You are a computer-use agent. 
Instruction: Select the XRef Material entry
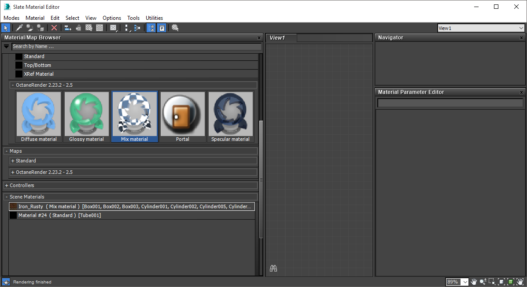click(136, 74)
